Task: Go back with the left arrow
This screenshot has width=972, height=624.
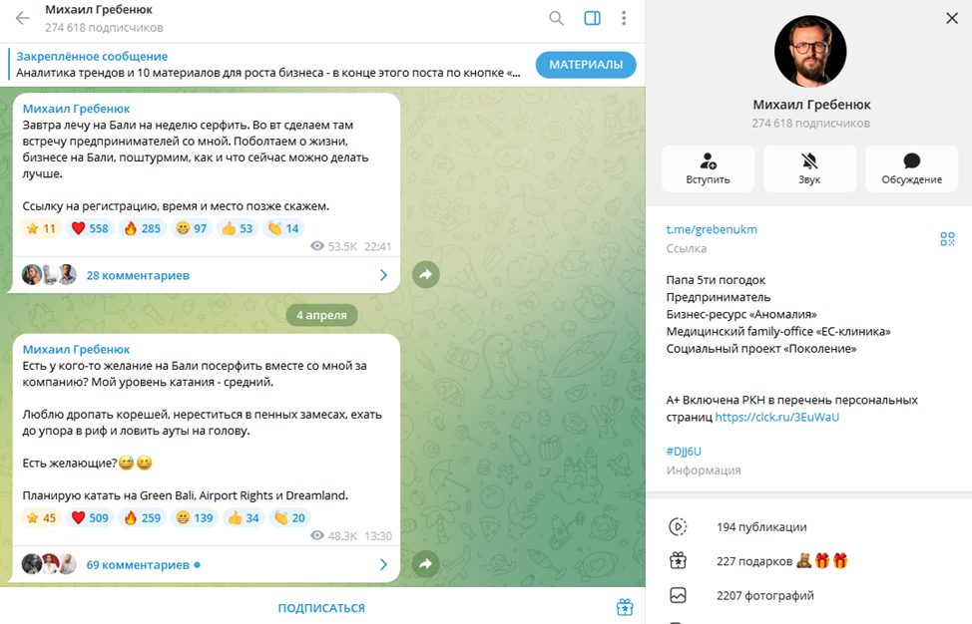Action: coord(22,18)
